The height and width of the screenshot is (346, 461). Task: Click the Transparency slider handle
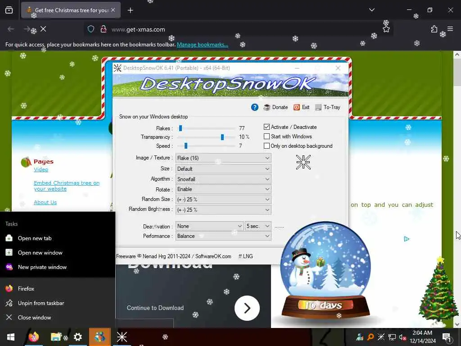222,137
